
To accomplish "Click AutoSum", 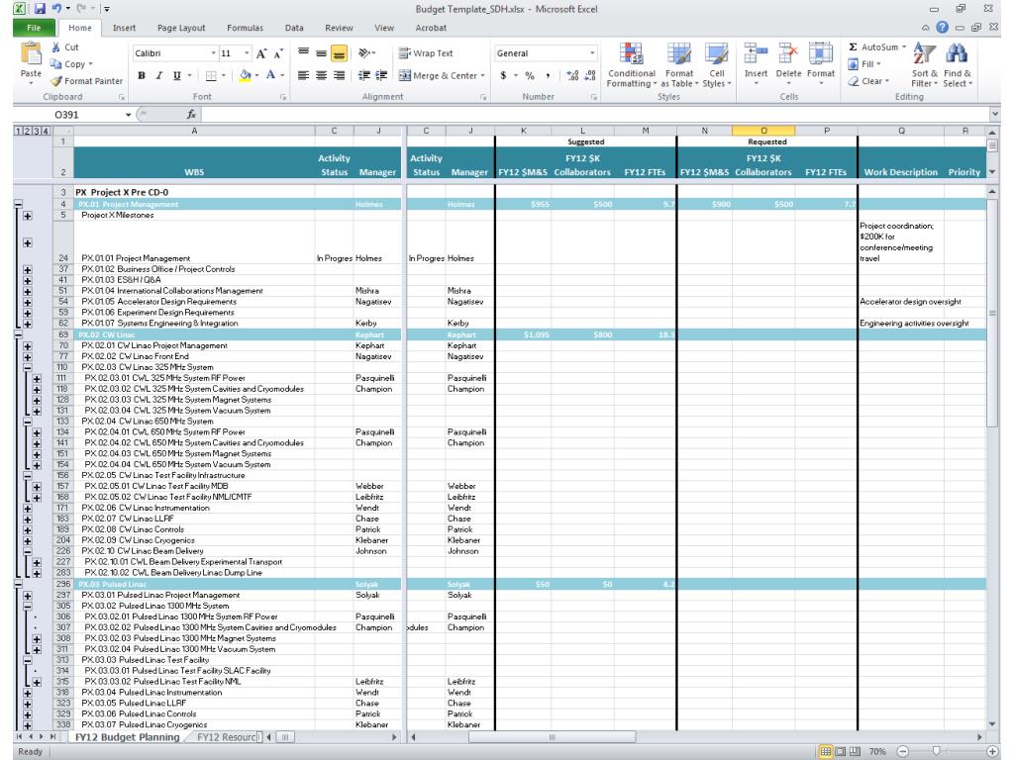I will tap(877, 47).
